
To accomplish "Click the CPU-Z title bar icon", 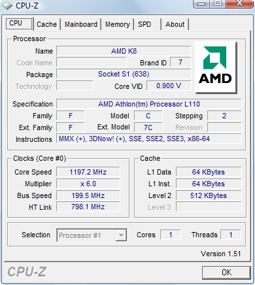I will click(x=7, y=5).
